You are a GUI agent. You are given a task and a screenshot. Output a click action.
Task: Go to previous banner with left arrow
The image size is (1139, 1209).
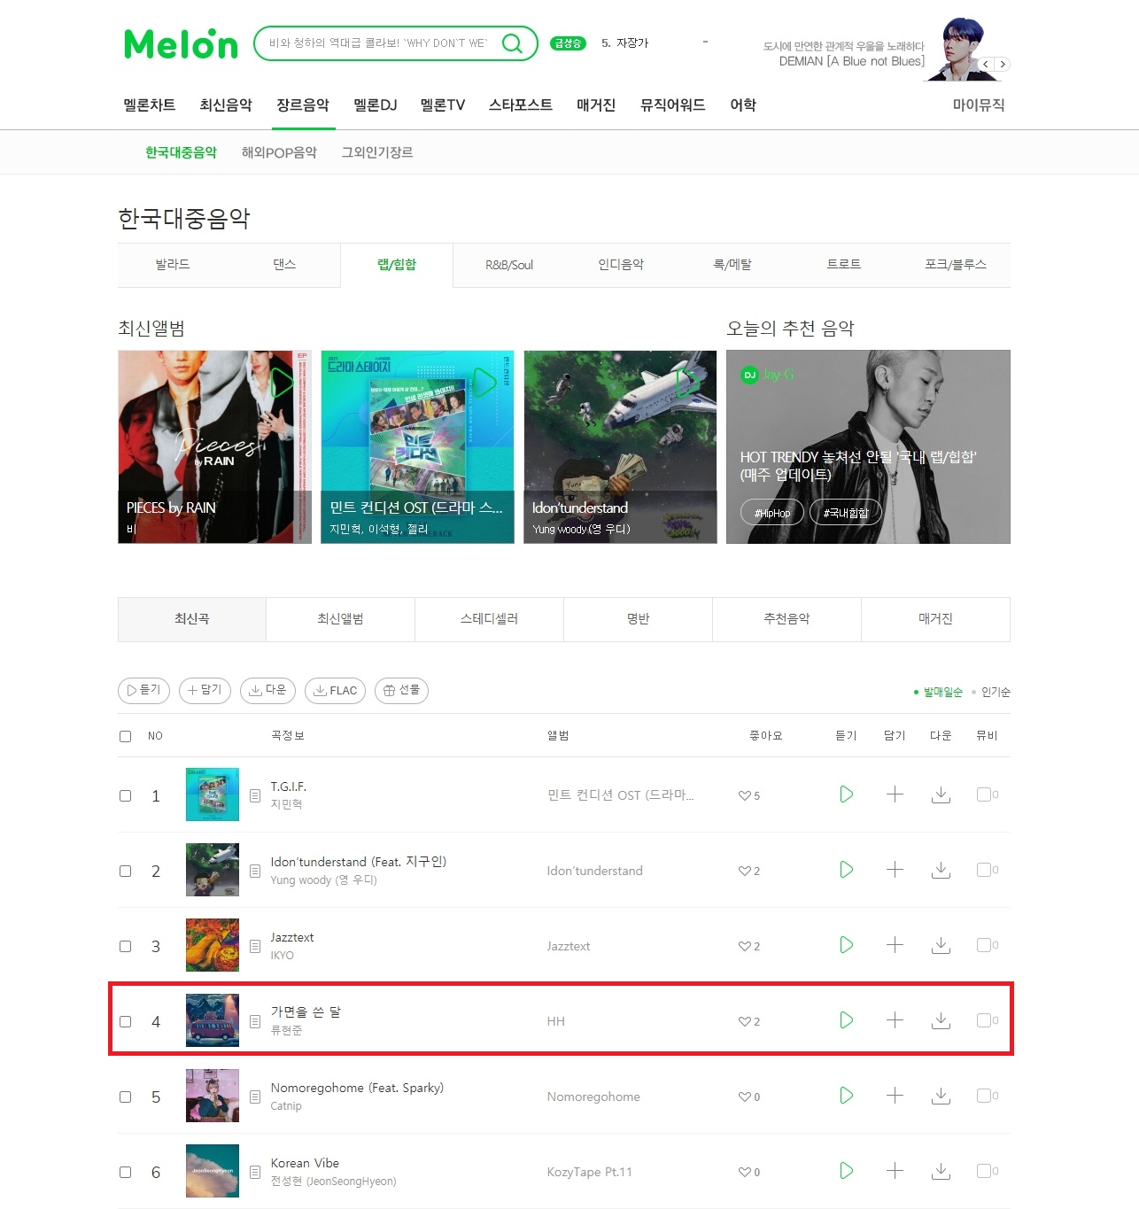[x=986, y=64]
